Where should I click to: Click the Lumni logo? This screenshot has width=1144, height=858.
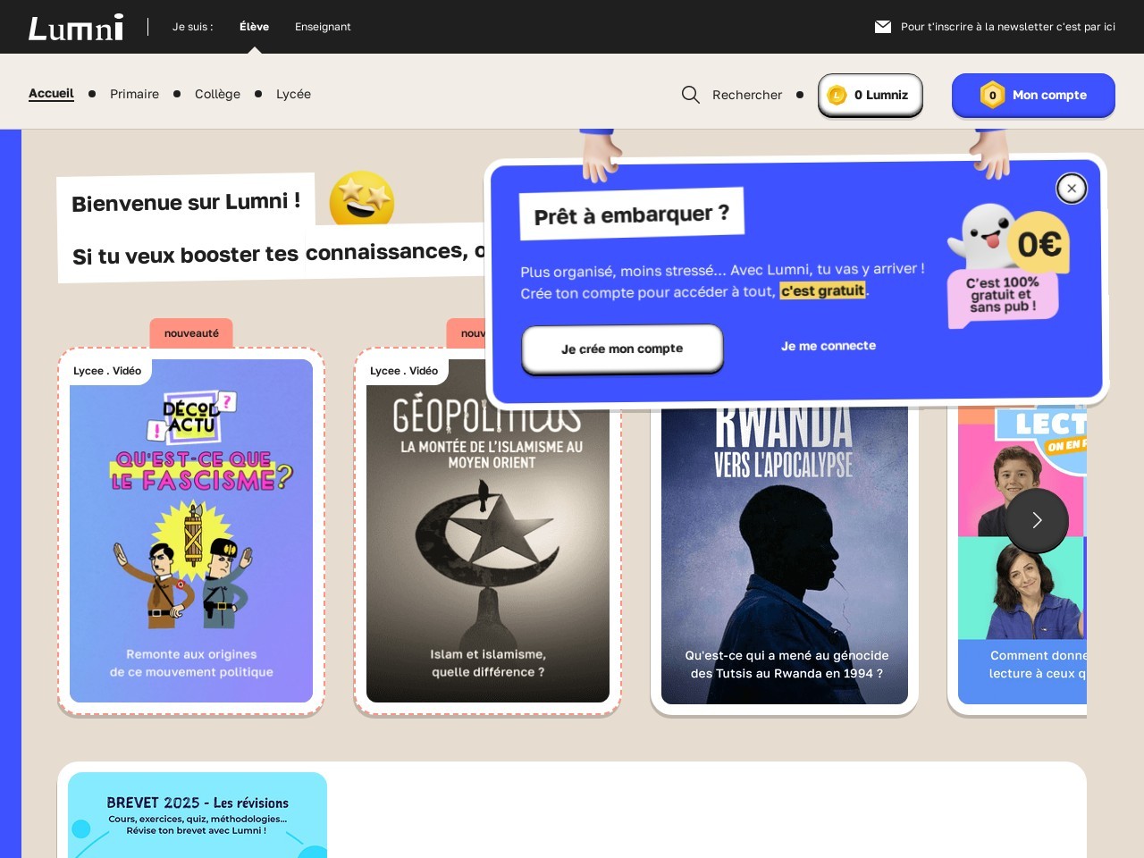click(76, 28)
